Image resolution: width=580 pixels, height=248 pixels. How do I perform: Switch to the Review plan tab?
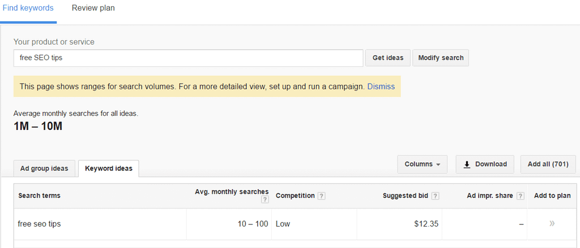click(x=93, y=8)
